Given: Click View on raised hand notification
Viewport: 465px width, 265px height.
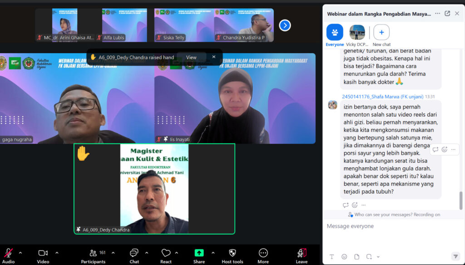Looking at the screenshot, I should point(191,58).
